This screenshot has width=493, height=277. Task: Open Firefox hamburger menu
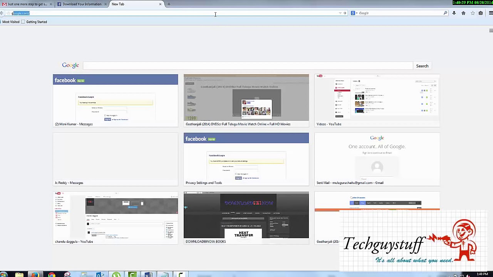pos(491,13)
